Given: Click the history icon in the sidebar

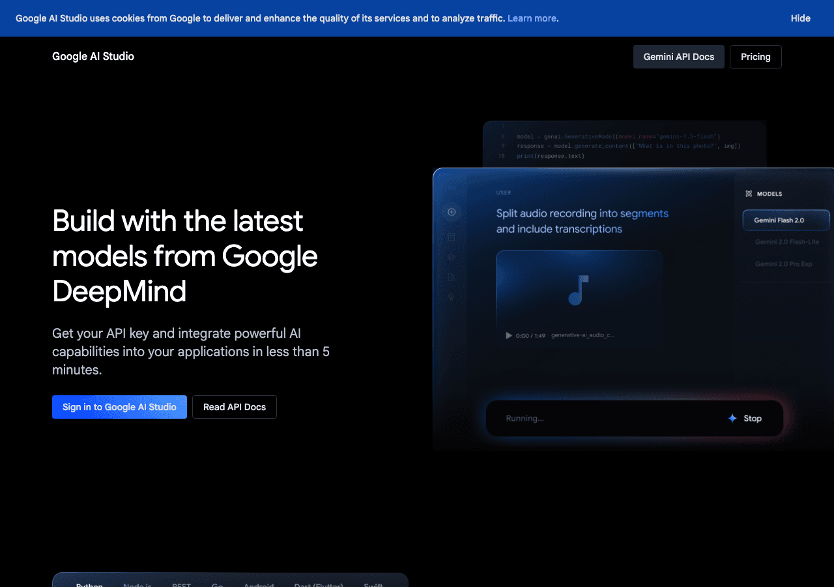Looking at the screenshot, I should 452,237.
